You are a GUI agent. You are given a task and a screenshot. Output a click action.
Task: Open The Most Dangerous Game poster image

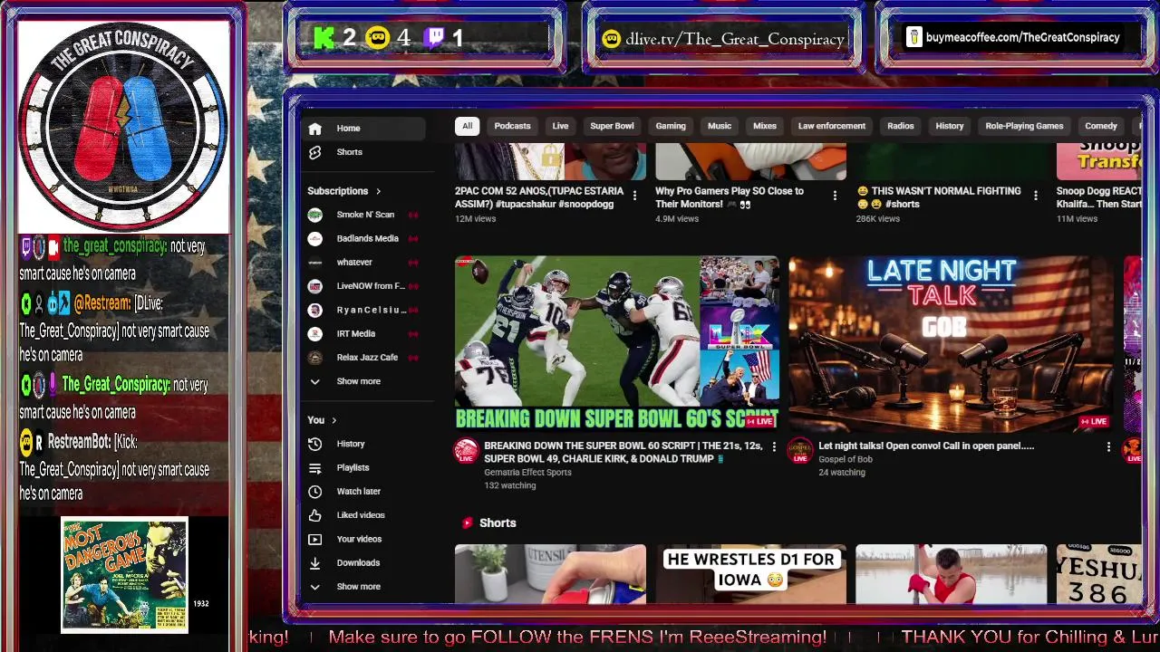tap(125, 575)
